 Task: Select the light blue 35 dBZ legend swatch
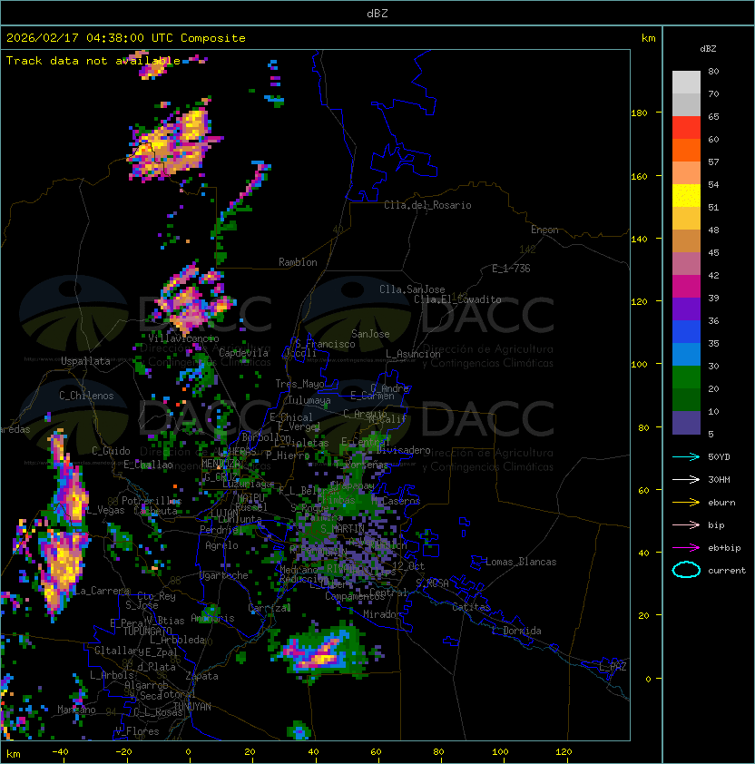pos(686,354)
